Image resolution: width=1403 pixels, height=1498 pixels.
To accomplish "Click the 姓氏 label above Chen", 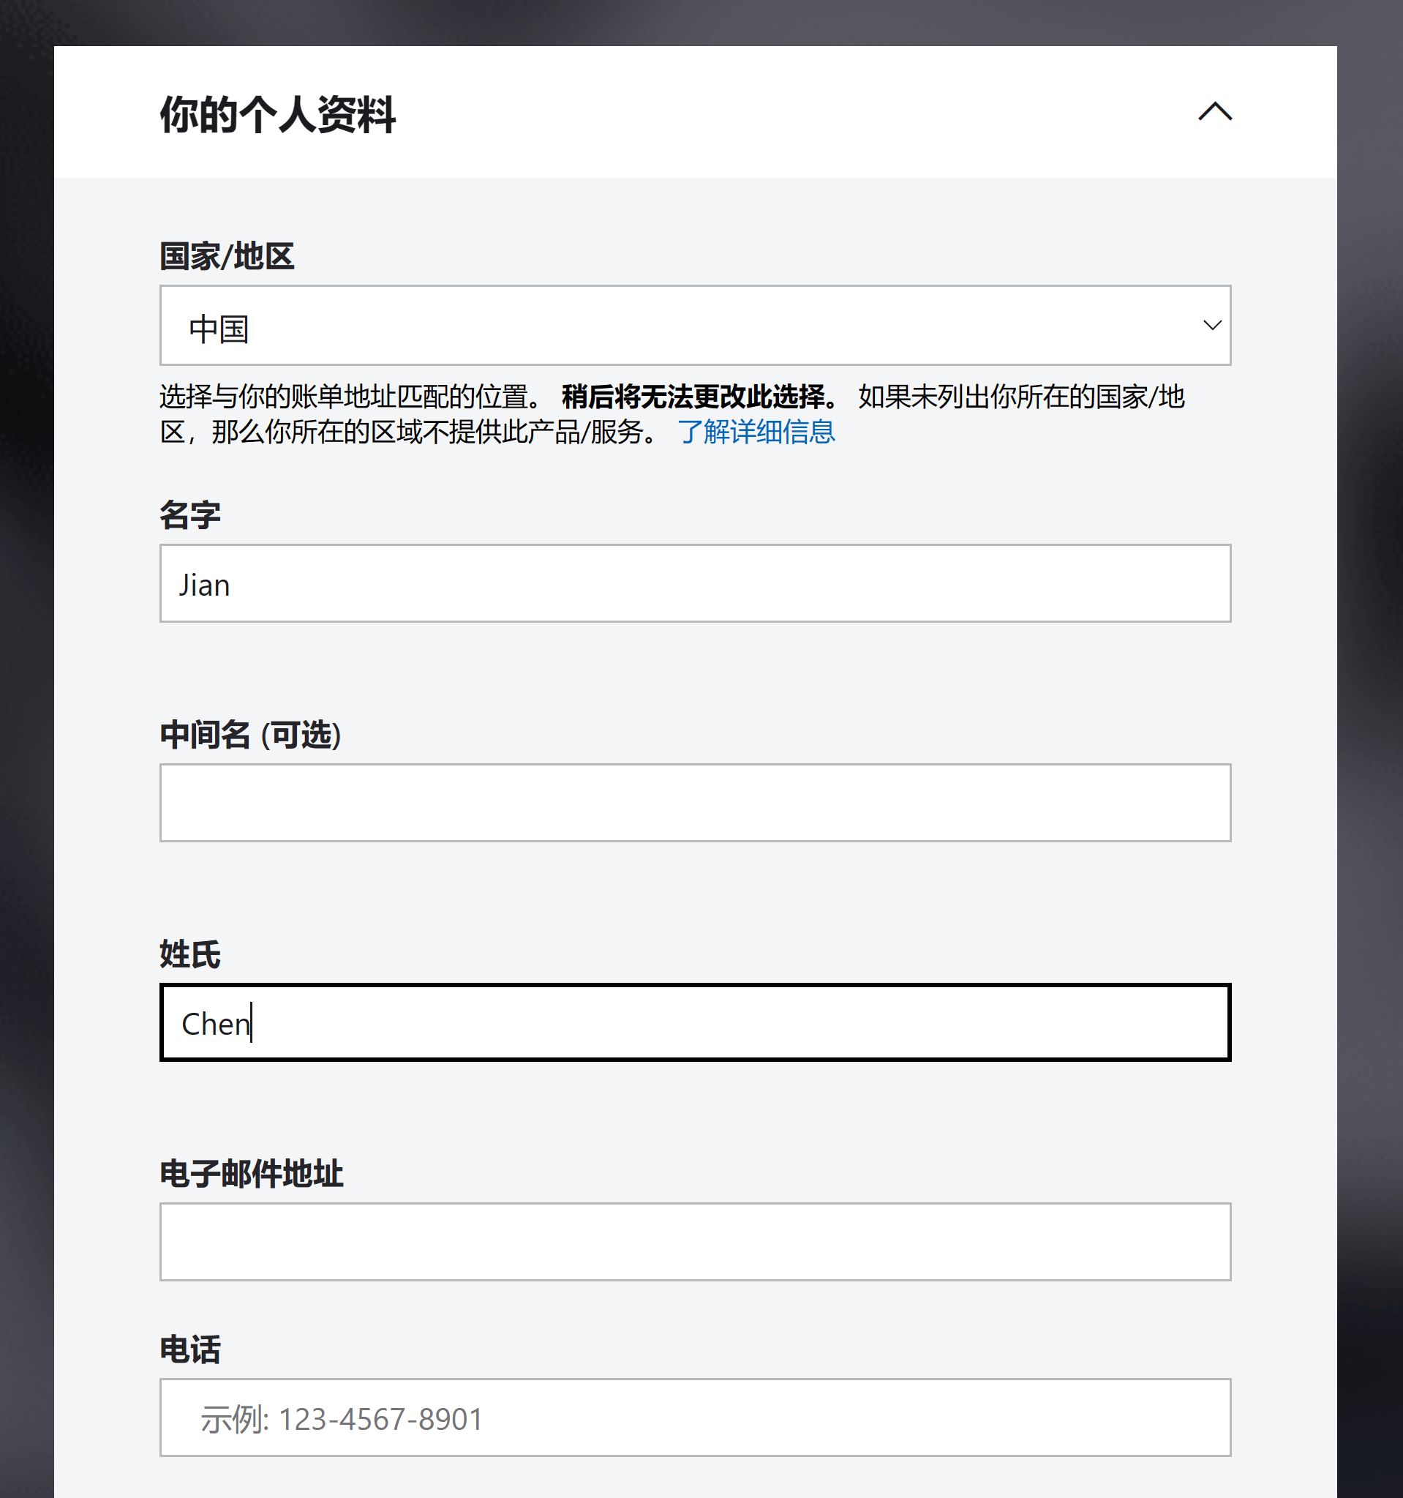I will click(189, 955).
